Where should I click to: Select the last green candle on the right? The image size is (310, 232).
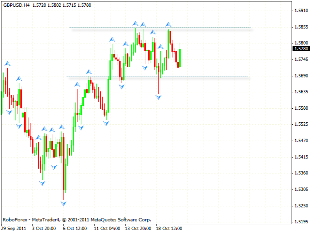click(180, 58)
